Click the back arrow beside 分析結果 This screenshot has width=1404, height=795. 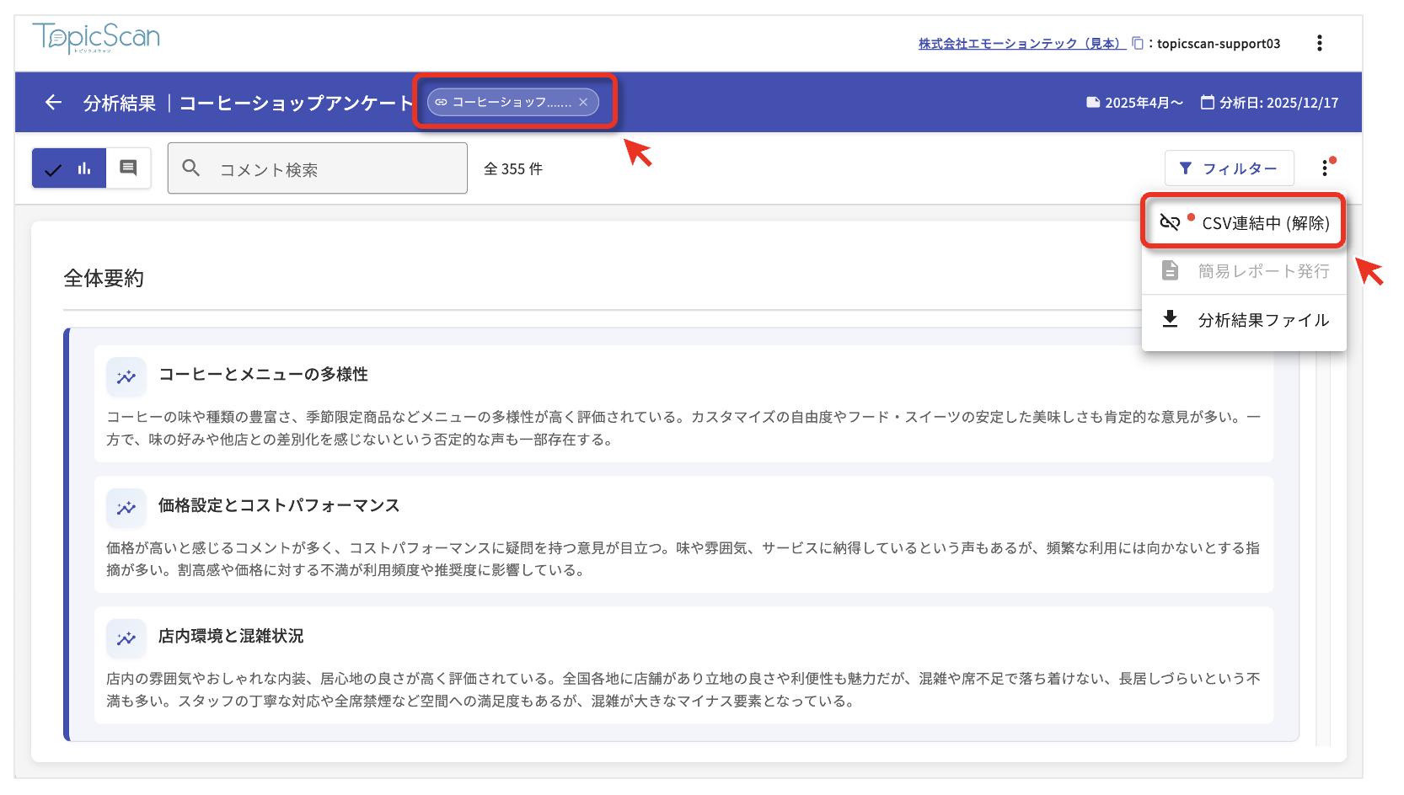53,103
